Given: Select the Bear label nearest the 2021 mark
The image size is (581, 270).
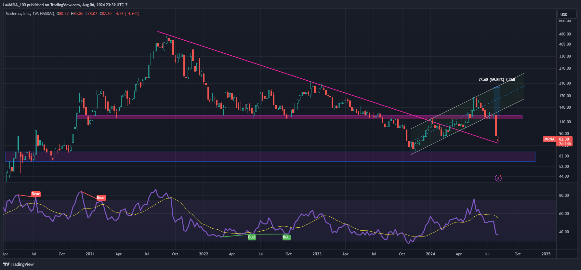Looking at the screenshot, I should [101, 197].
